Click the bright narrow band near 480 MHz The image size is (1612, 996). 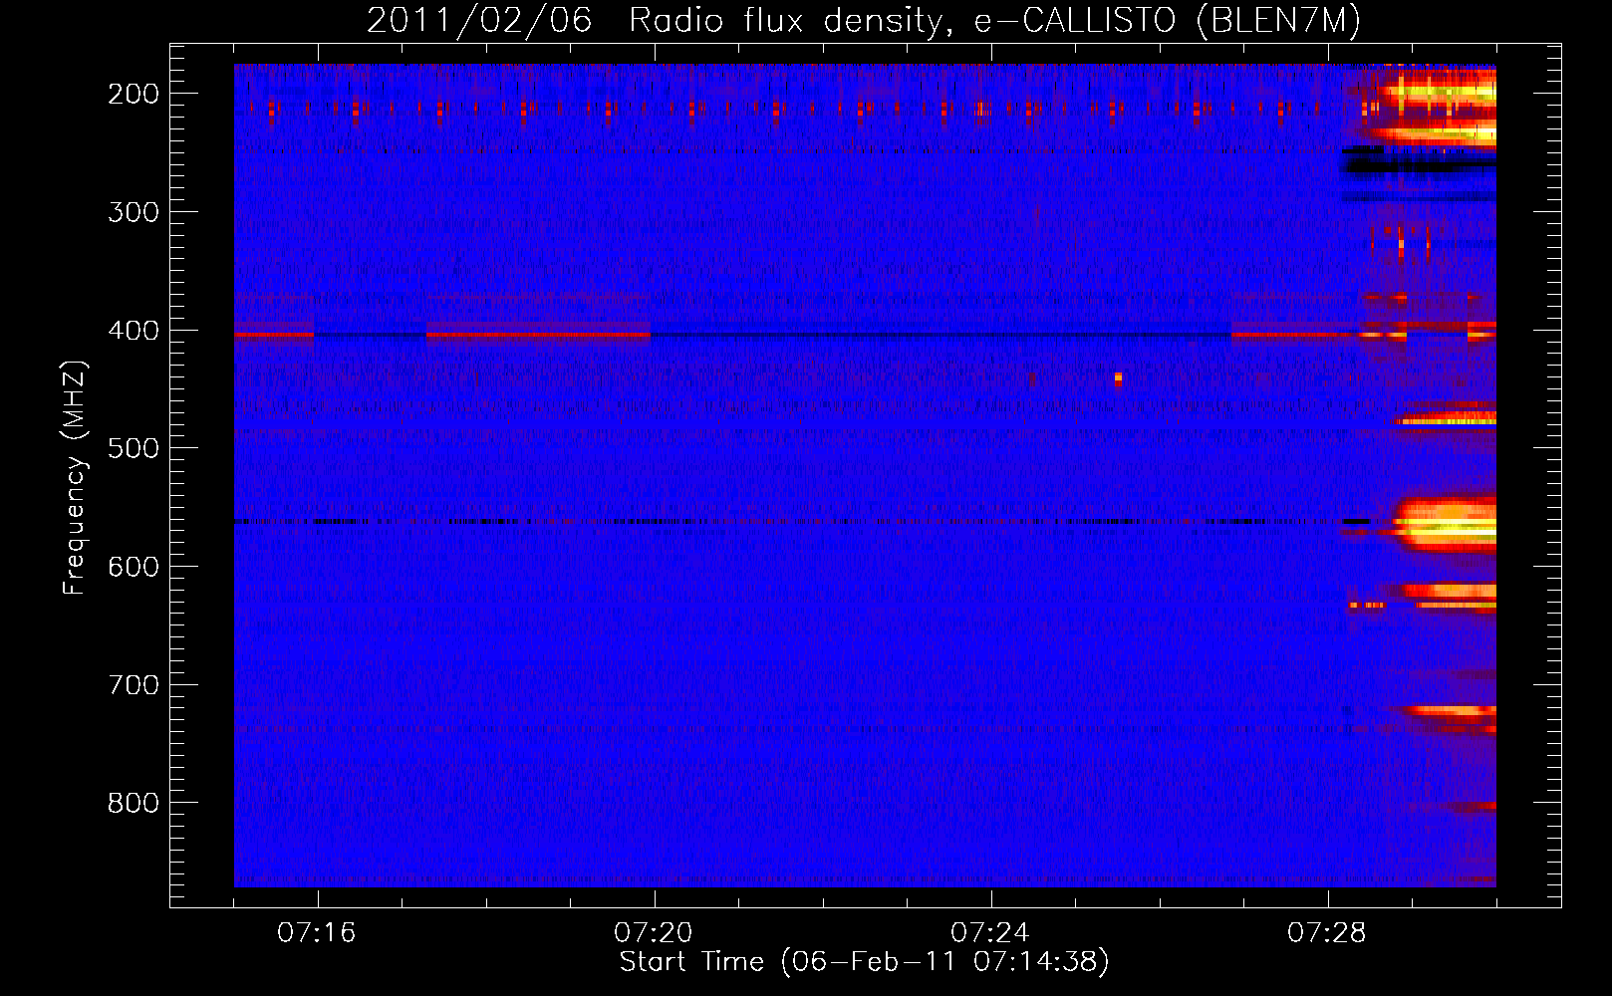click(x=1447, y=421)
